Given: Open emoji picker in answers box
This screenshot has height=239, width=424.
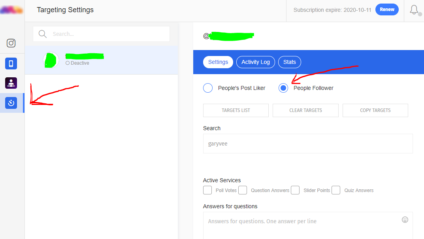Looking at the screenshot, I should coord(405,220).
